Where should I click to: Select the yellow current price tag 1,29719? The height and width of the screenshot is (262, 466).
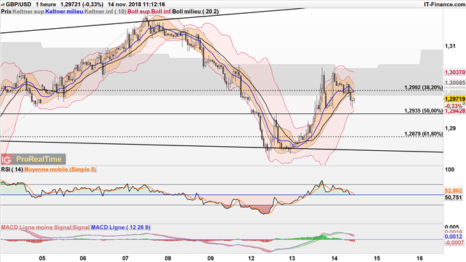455,99
